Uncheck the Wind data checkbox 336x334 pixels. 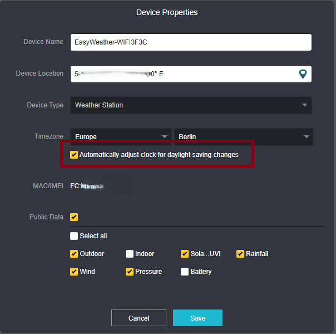click(74, 272)
